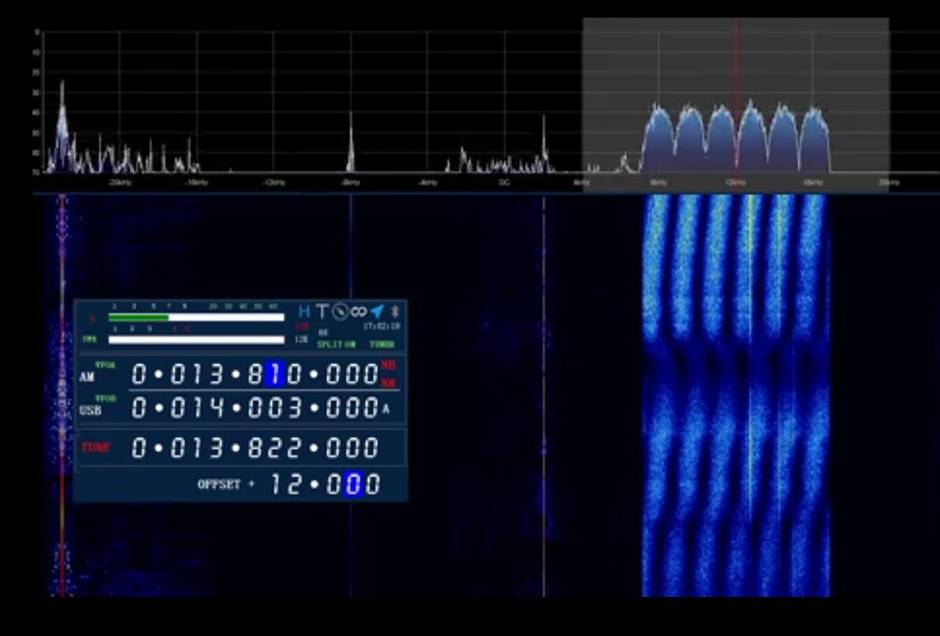Click the infinity loop icon

tap(357, 310)
